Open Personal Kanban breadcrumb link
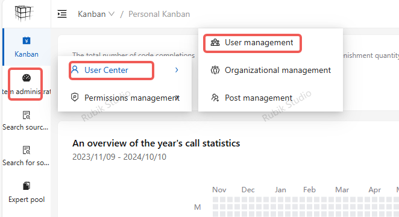399x217 pixels. tap(159, 14)
